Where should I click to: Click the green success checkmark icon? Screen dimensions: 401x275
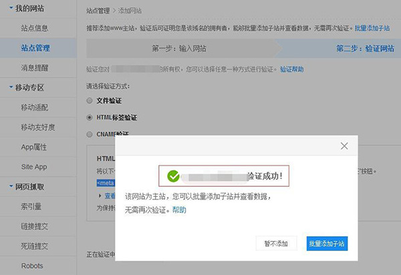click(174, 176)
